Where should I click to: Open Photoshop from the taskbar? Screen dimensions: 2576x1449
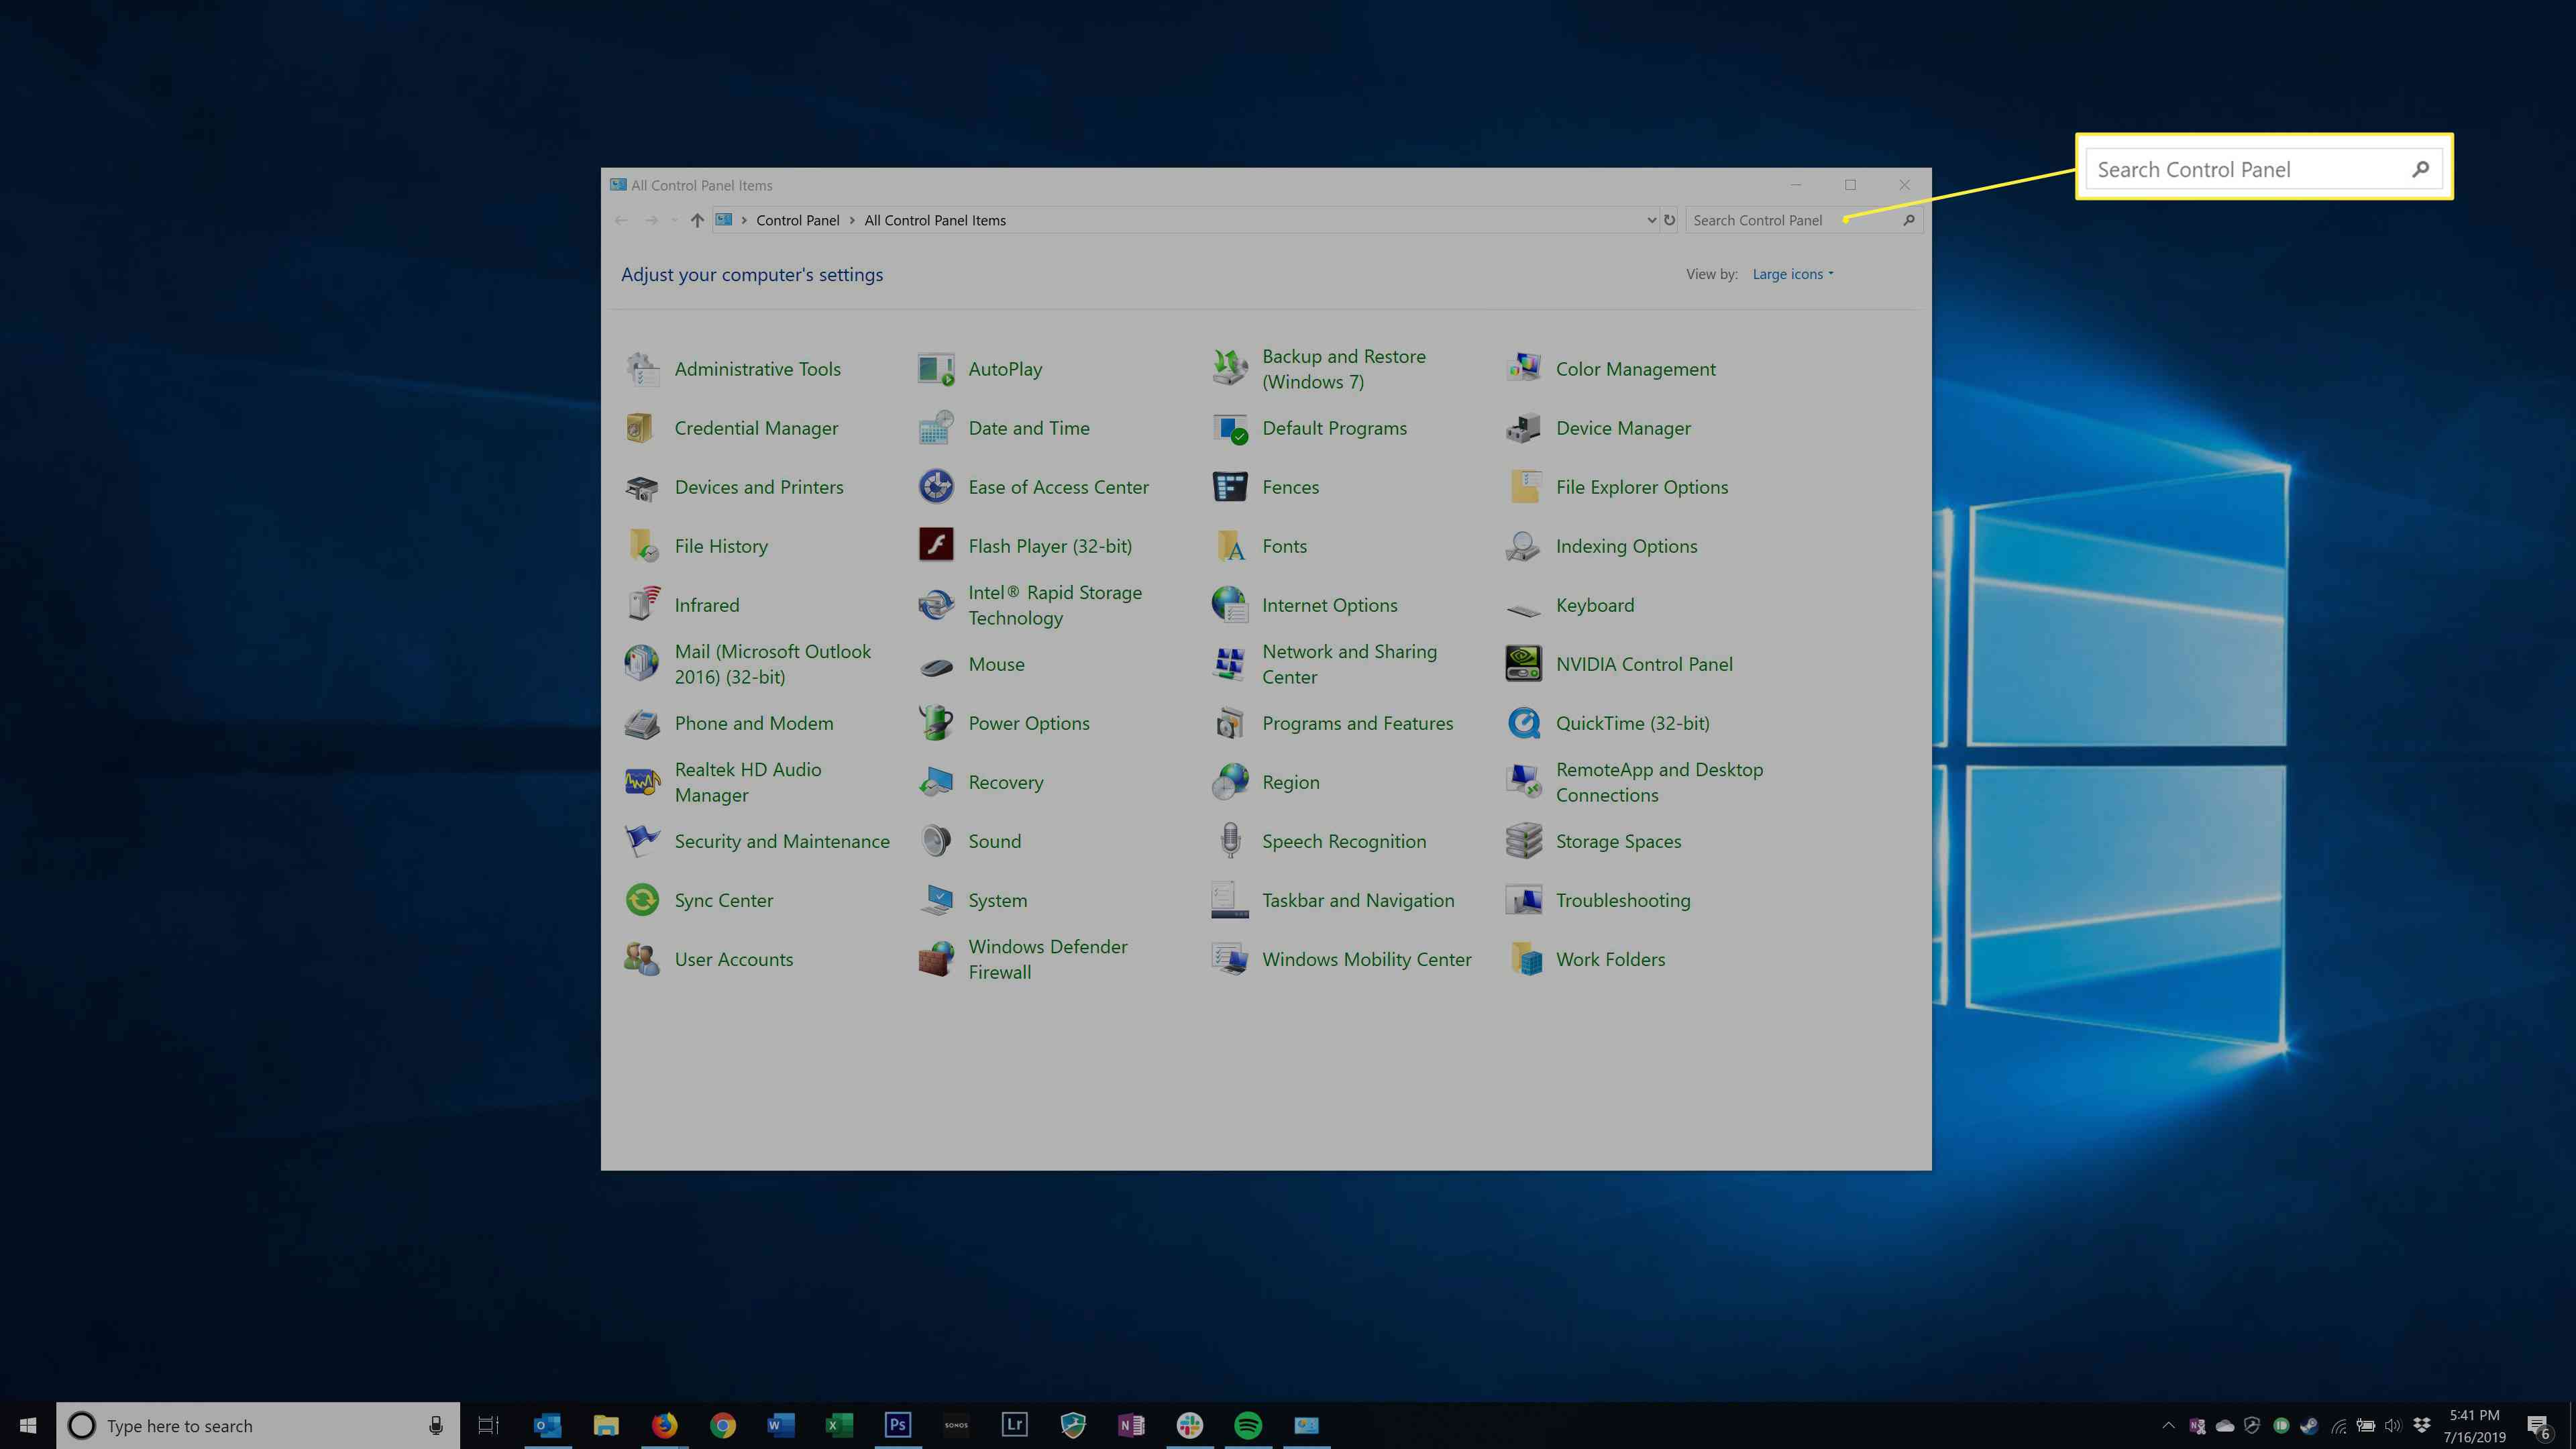(x=897, y=1425)
